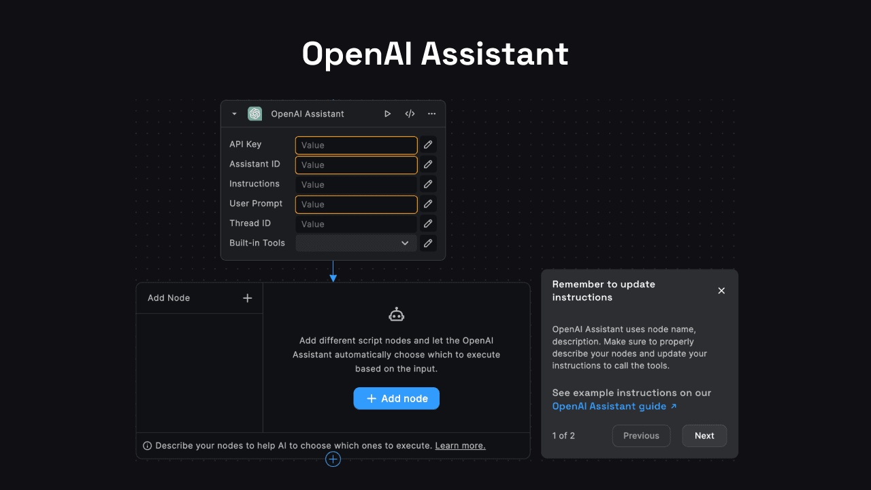Image resolution: width=871 pixels, height=490 pixels.
Task: Click the plus circle below the script panel
Action: tap(333, 459)
